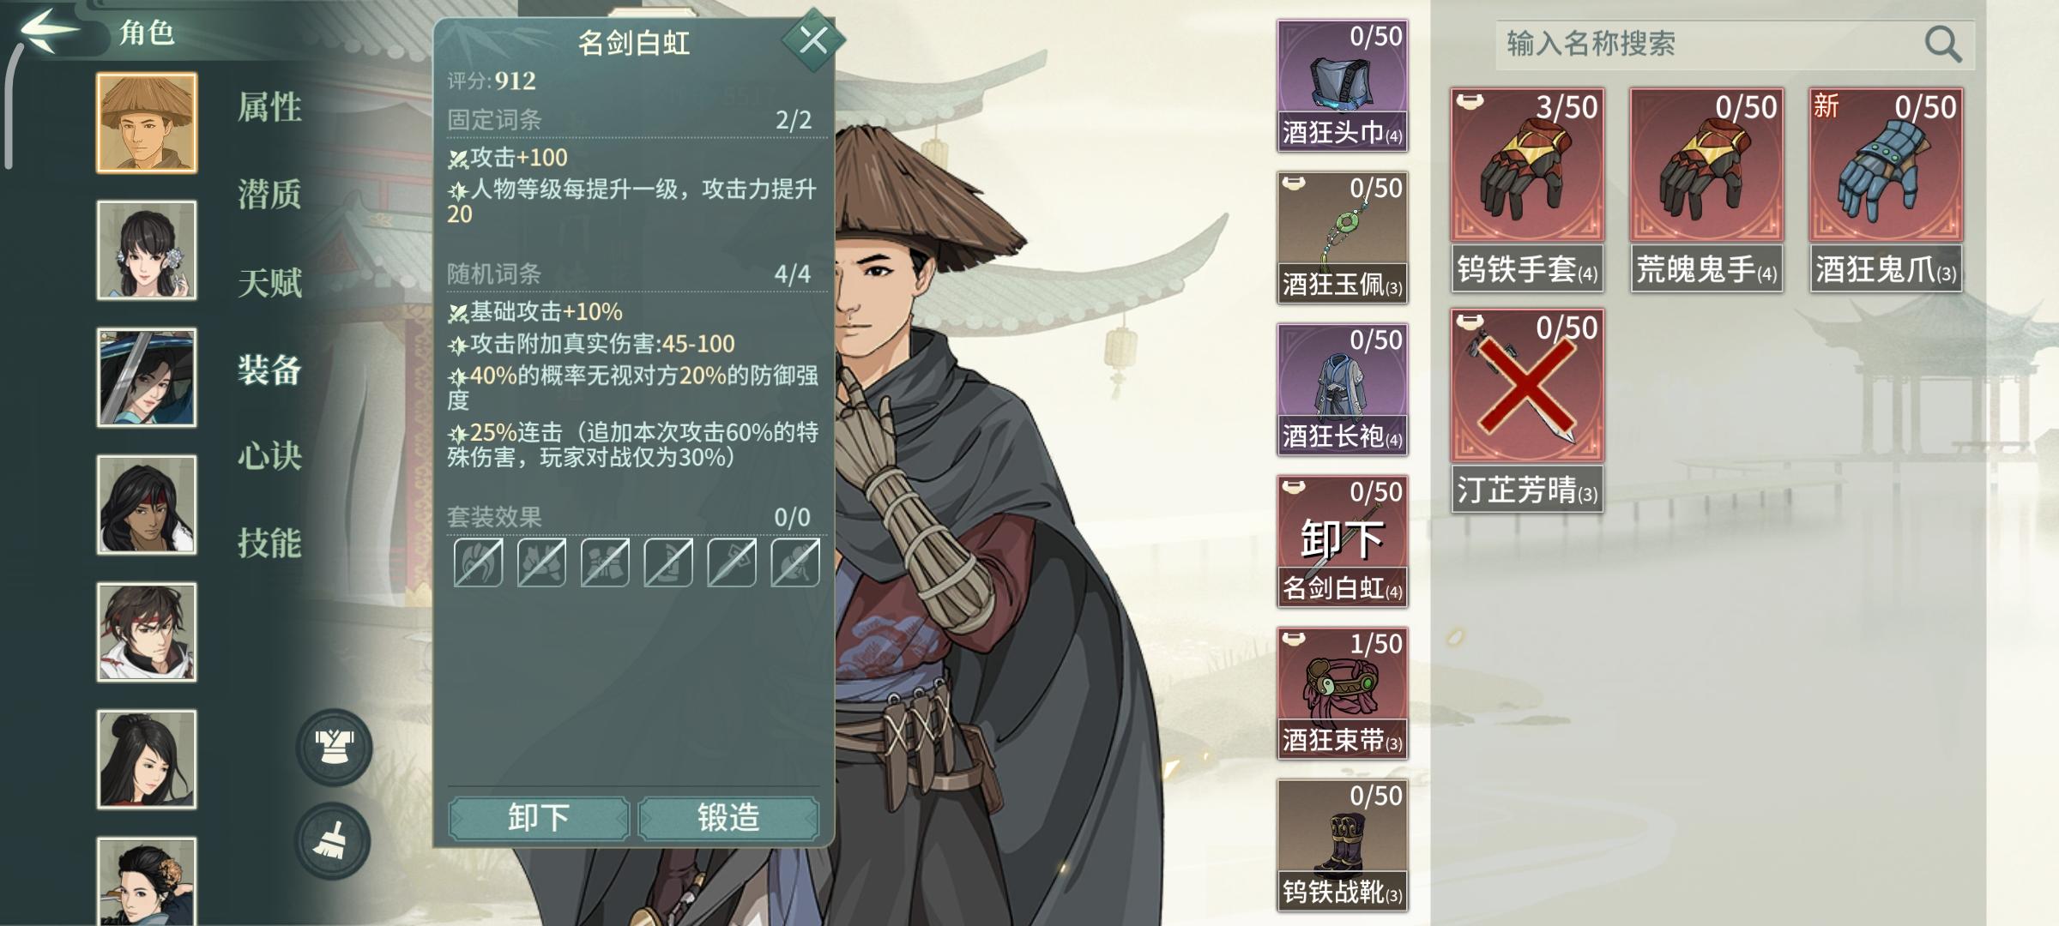Screen dimensions: 2059x926
Task: Click the 锻造 button
Action: 728,818
